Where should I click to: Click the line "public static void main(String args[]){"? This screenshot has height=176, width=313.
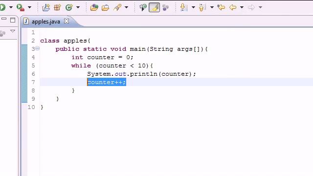pyautogui.click(x=132, y=49)
